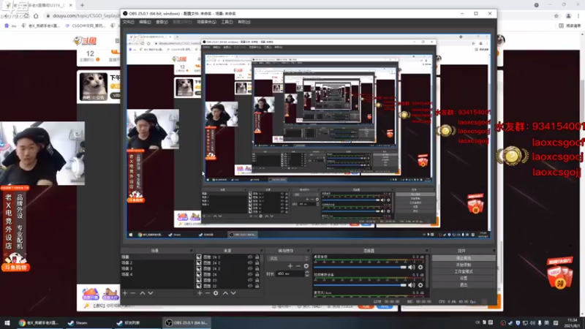Click Studio Mode button in Controls
585x329 pixels.
tap(464, 271)
